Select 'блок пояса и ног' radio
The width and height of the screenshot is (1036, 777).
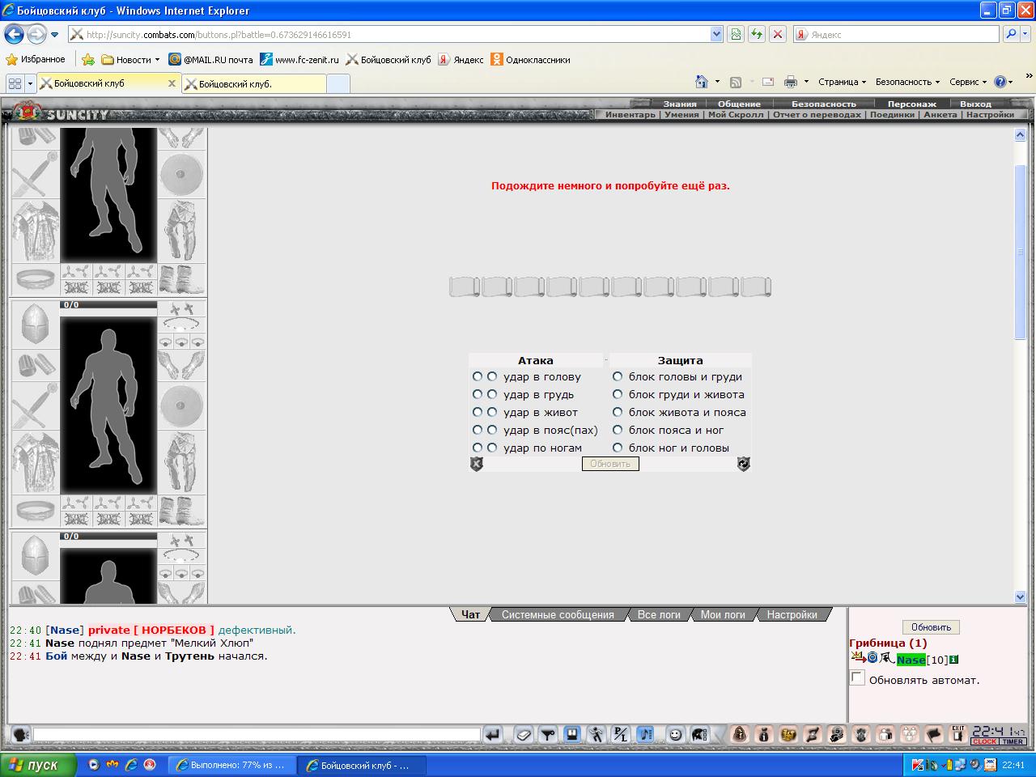coord(618,430)
